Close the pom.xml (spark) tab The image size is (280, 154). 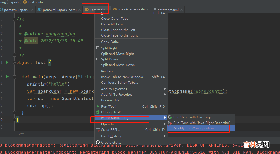[32, 10]
